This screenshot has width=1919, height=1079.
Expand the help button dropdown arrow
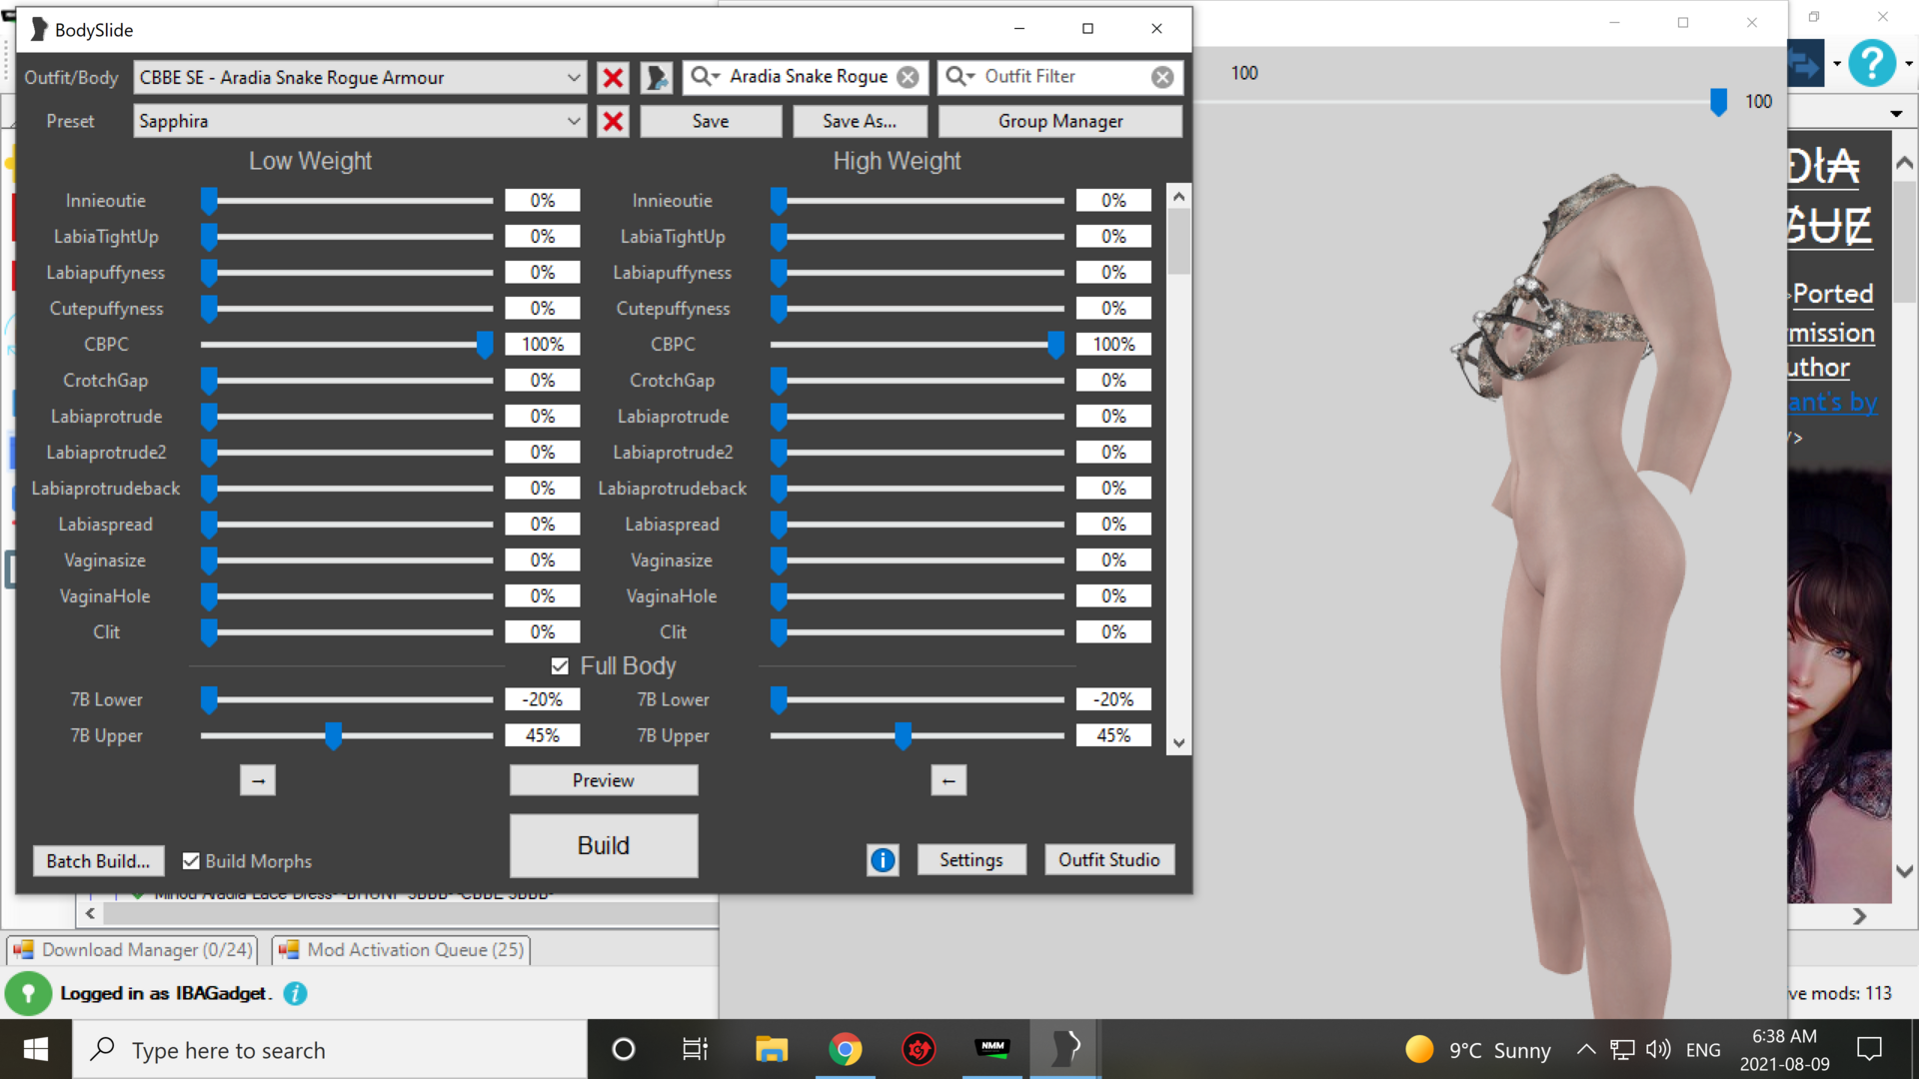point(1908,64)
